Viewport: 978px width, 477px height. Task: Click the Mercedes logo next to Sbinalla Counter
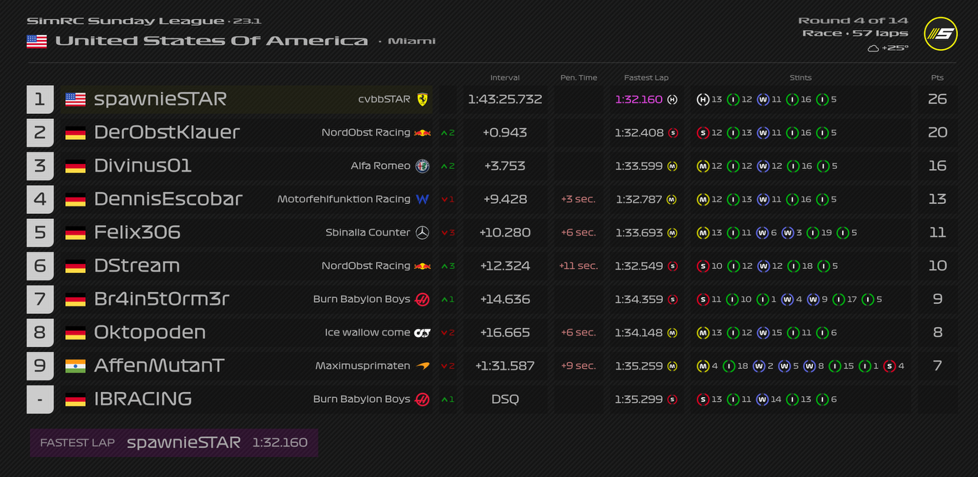(x=423, y=232)
